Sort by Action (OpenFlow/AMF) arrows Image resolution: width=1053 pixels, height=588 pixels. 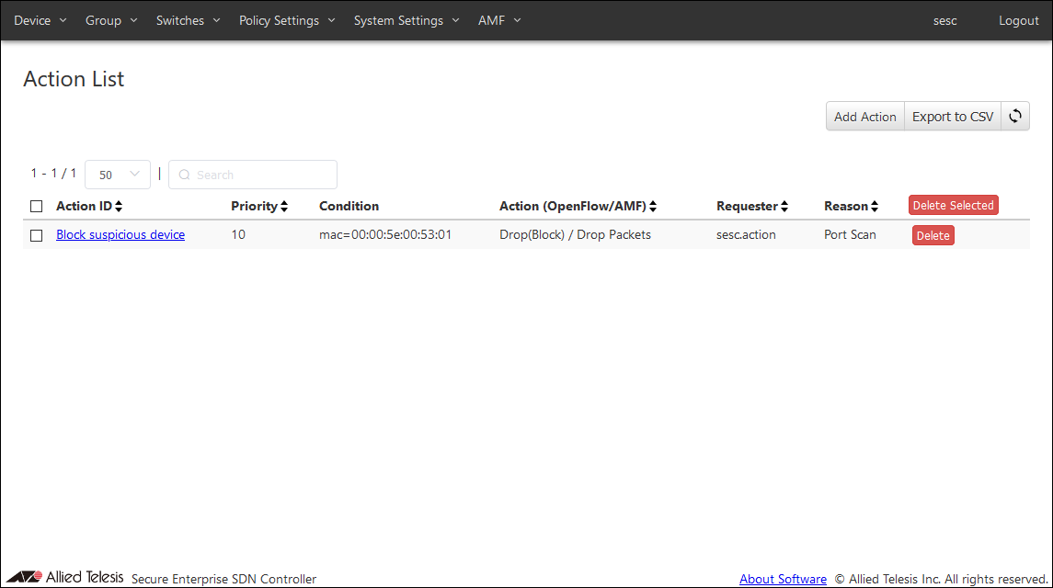click(x=653, y=207)
